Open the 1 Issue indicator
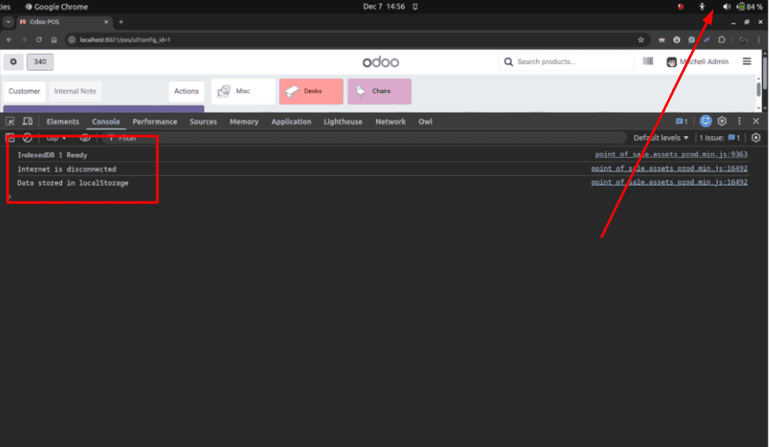 point(719,138)
